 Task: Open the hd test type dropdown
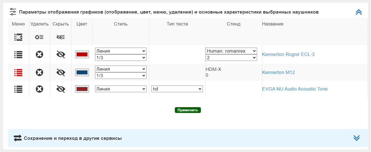click(x=177, y=89)
